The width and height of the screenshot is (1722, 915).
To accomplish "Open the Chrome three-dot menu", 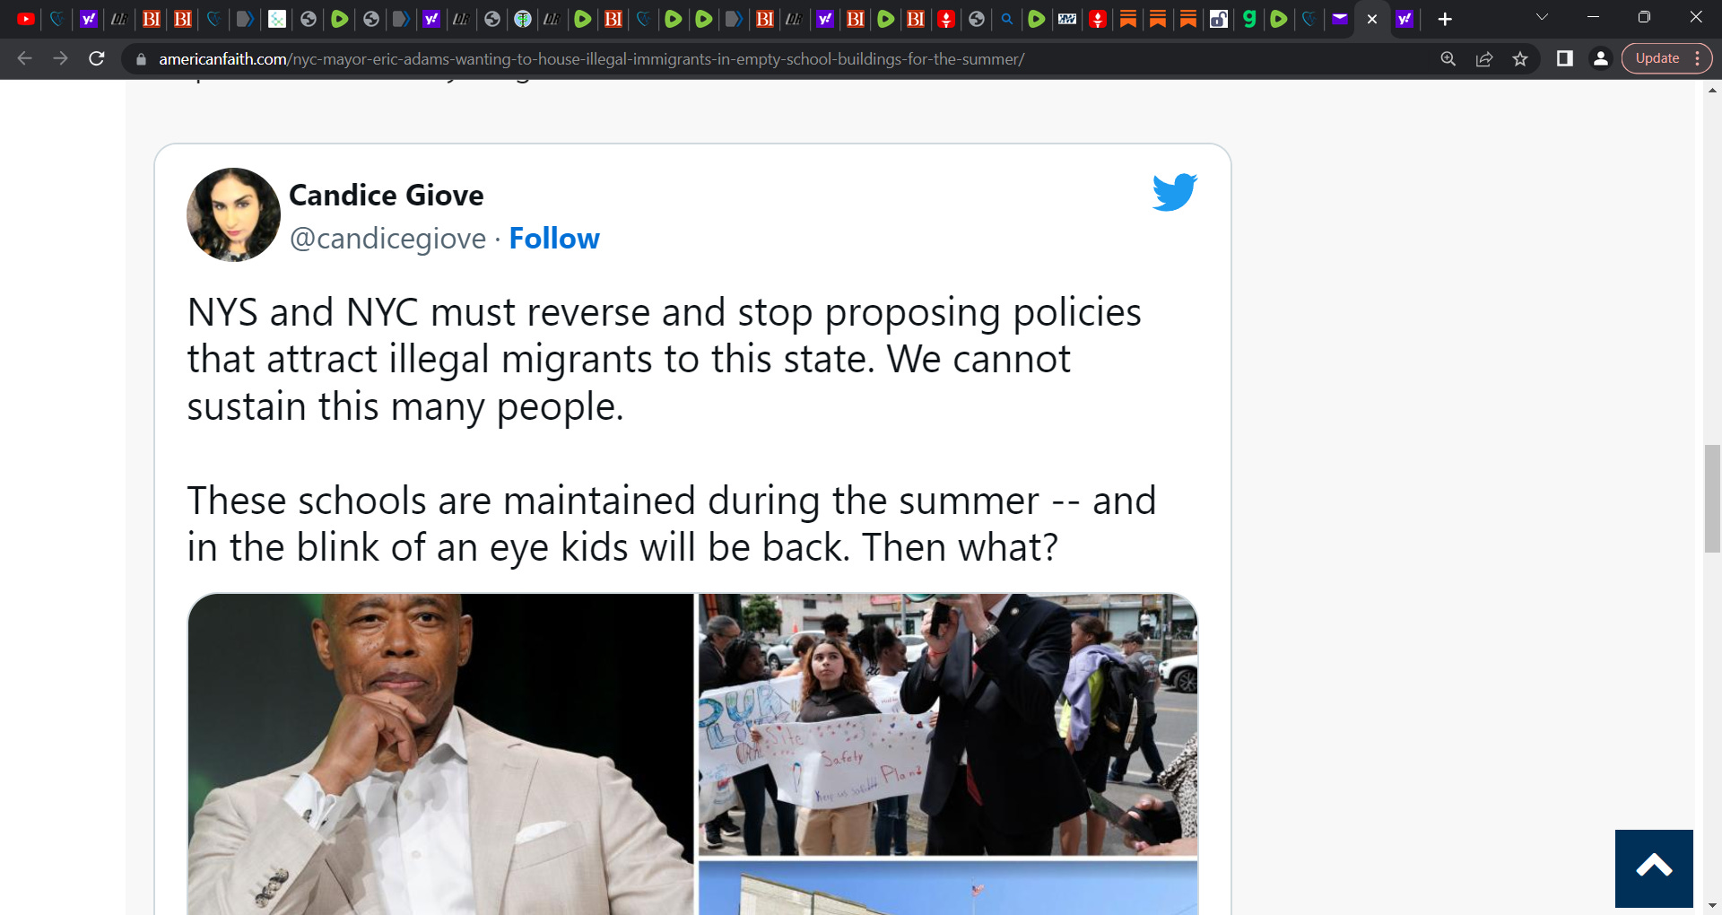I will point(1698,59).
